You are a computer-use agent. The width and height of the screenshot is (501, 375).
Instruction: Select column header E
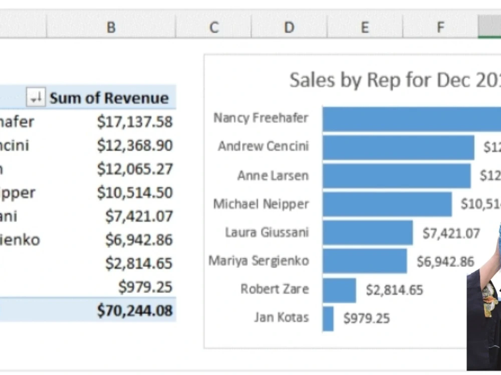(365, 27)
